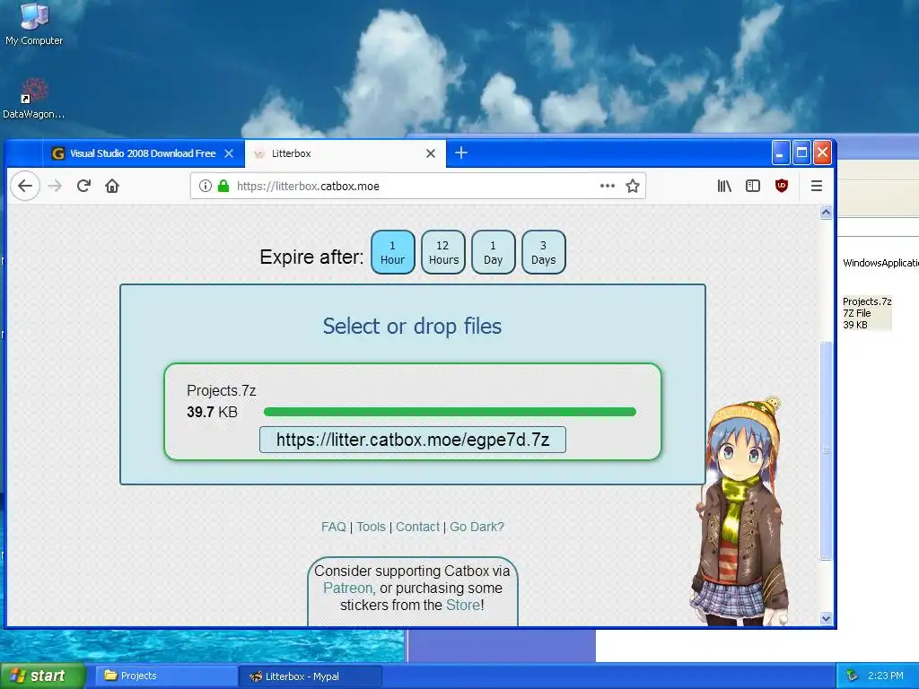
Task: Click the vertical scrollbar thumb of the page
Action: click(x=826, y=450)
